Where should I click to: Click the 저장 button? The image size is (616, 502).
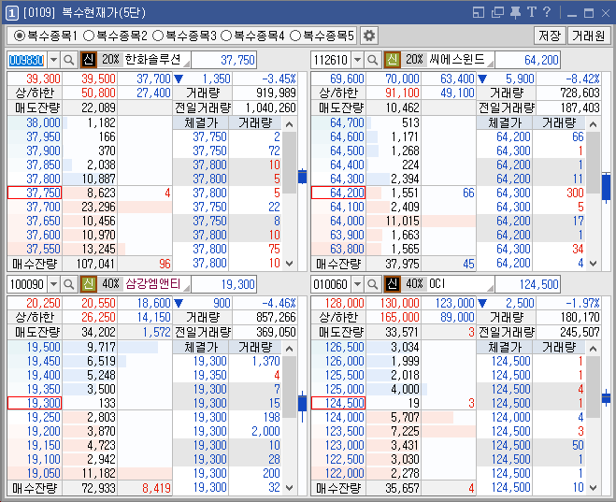pyautogui.click(x=550, y=36)
